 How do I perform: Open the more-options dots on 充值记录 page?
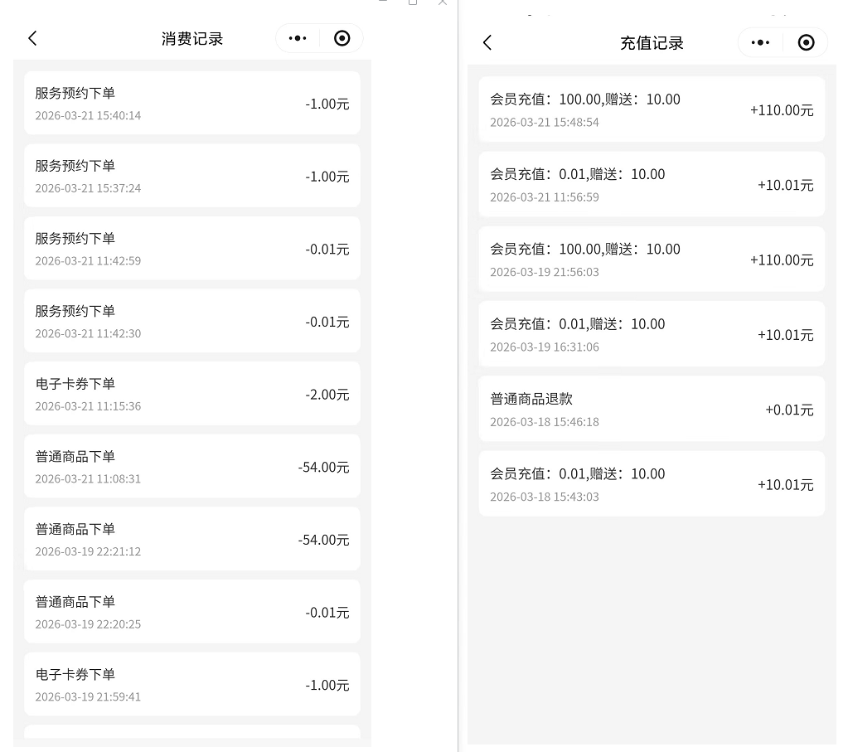click(760, 43)
